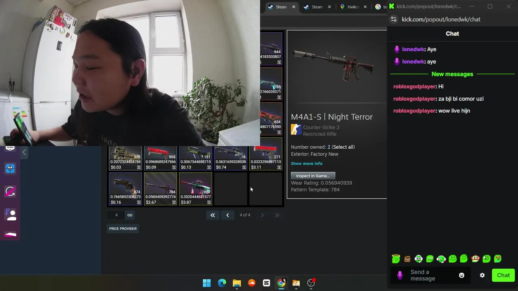
Task: Click the Wear Rating 0.056940939 text
Action: point(321,183)
